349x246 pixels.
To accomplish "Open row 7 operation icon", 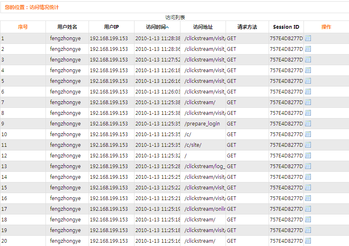I will click(x=308, y=102).
